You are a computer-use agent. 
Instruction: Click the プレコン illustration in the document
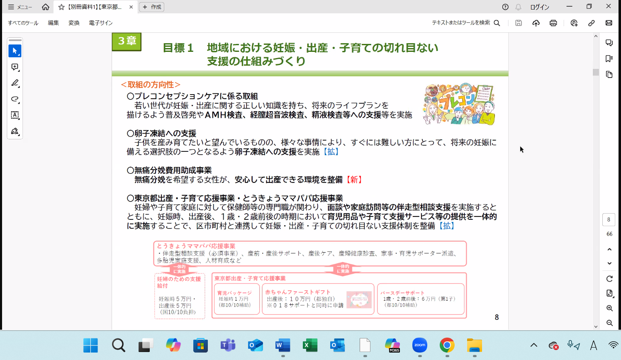[x=459, y=104]
